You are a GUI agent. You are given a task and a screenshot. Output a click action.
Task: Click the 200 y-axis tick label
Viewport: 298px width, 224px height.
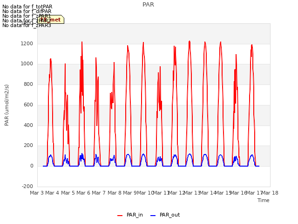(28, 146)
